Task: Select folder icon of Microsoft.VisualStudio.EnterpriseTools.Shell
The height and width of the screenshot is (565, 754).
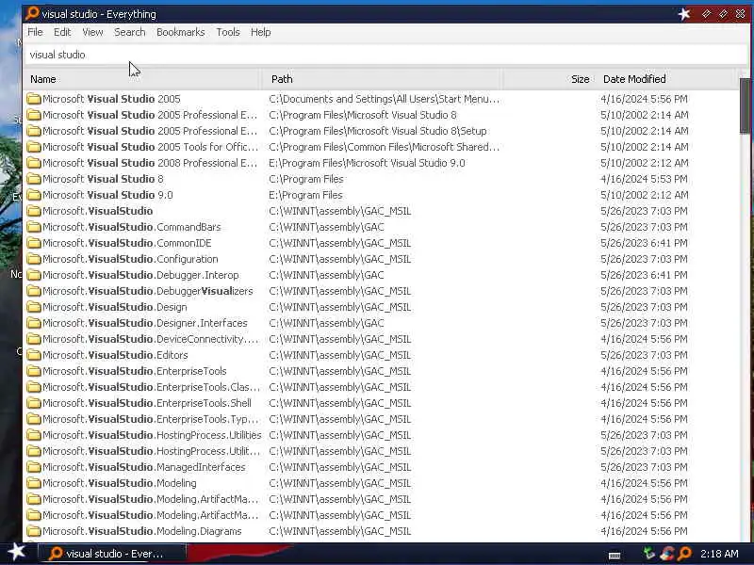Action: (x=34, y=403)
